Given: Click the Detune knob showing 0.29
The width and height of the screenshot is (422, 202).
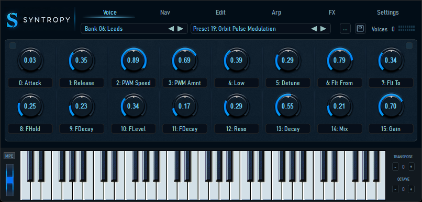Looking at the screenshot, I should click(x=287, y=60).
